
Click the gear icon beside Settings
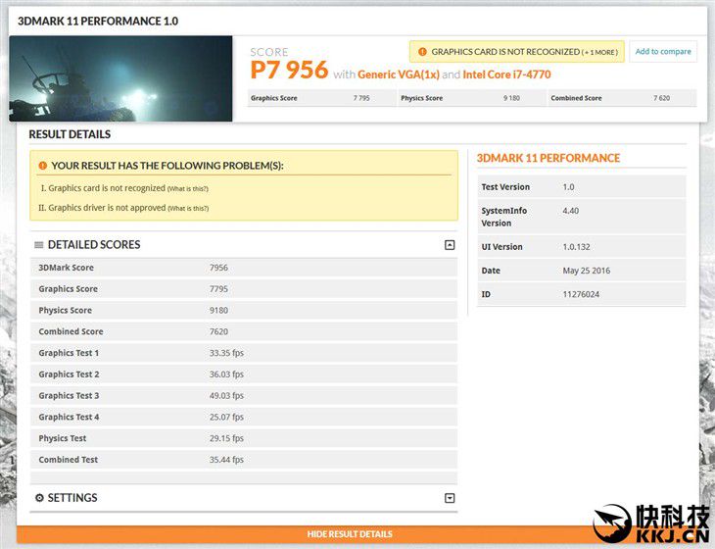(x=40, y=497)
